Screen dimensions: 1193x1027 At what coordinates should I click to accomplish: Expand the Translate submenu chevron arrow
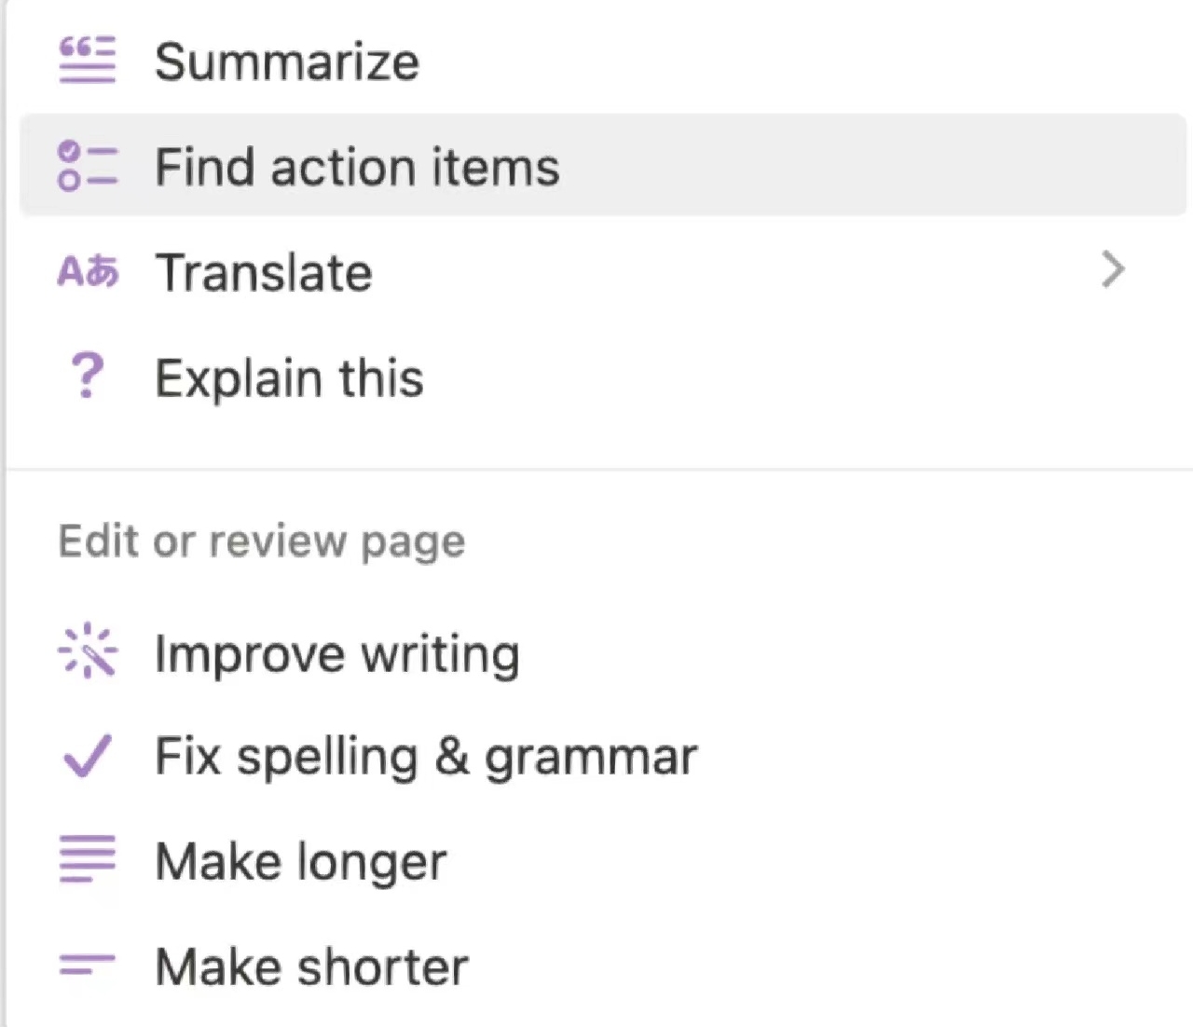pos(1113,270)
